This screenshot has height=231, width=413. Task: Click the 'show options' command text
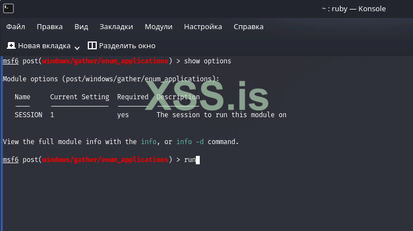pos(208,61)
